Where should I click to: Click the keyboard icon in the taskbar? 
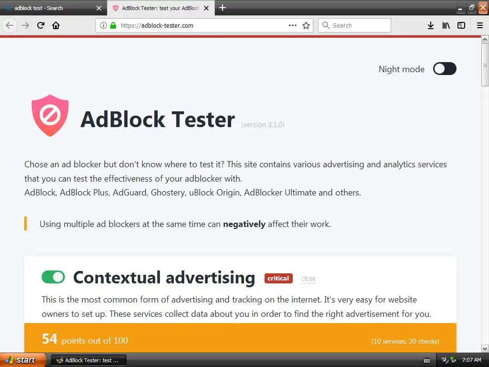427,360
